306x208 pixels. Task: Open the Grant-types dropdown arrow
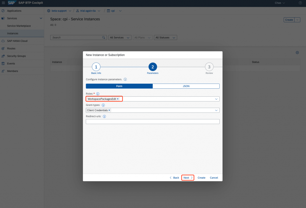coord(216,110)
